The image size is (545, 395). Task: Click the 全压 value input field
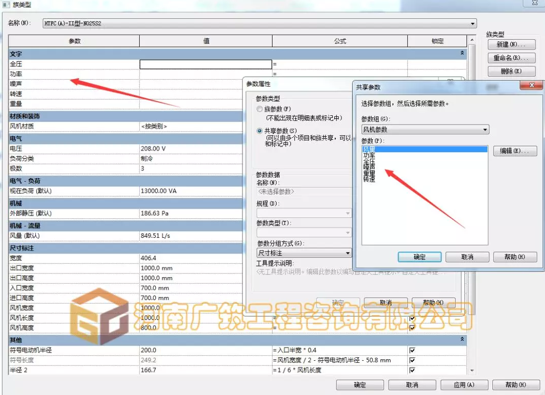point(206,64)
